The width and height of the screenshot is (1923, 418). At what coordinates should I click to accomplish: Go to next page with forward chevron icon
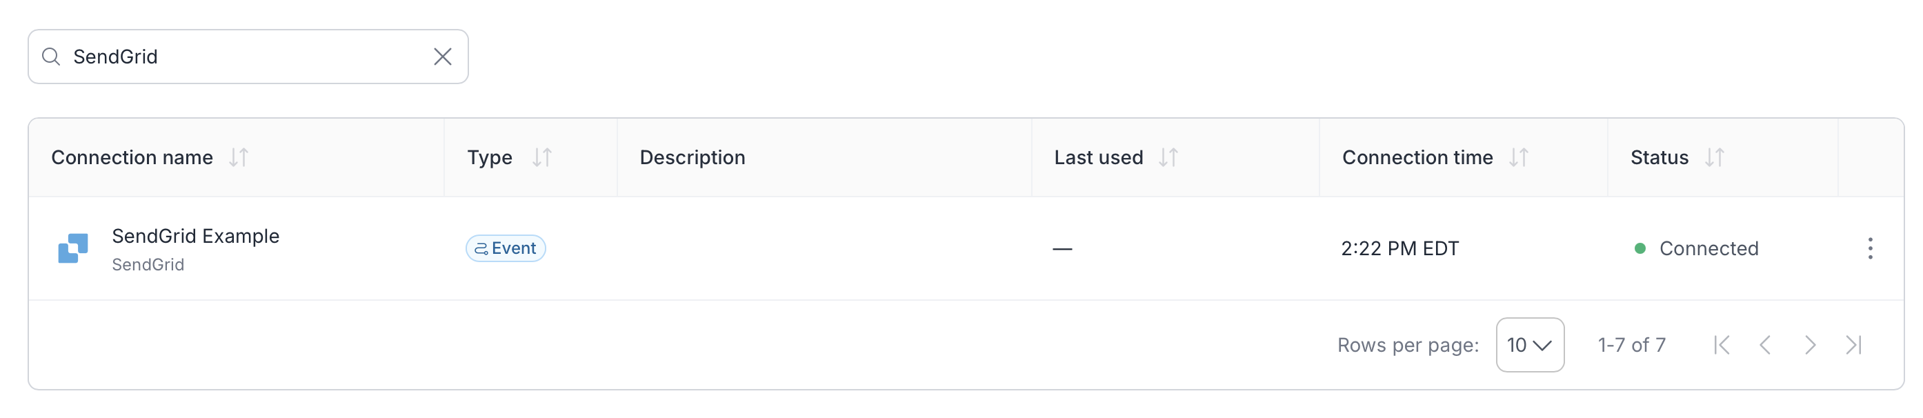pyautogui.click(x=1809, y=345)
